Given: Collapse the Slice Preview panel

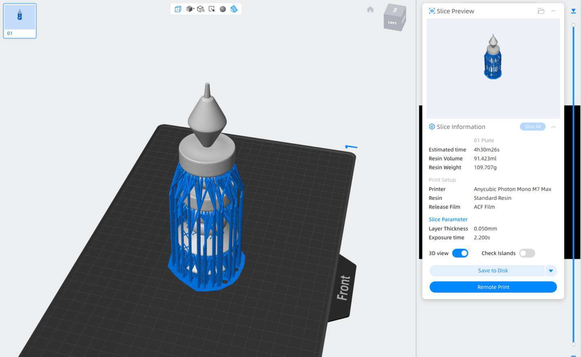Looking at the screenshot, I should point(554,11).
